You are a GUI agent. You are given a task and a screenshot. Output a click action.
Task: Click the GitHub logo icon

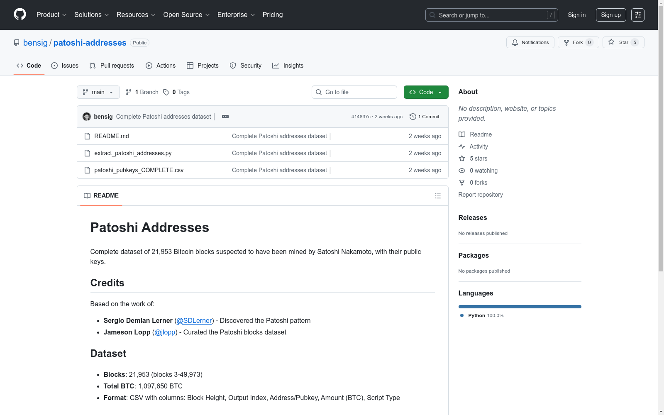(x=20, y=15)
